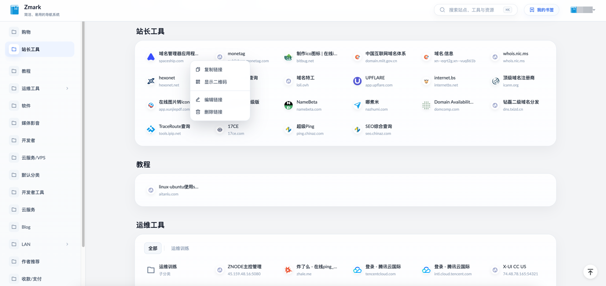Open 购物 category in sidebar

coord(40,32)
